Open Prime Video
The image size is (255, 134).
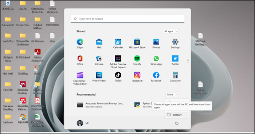99,77
